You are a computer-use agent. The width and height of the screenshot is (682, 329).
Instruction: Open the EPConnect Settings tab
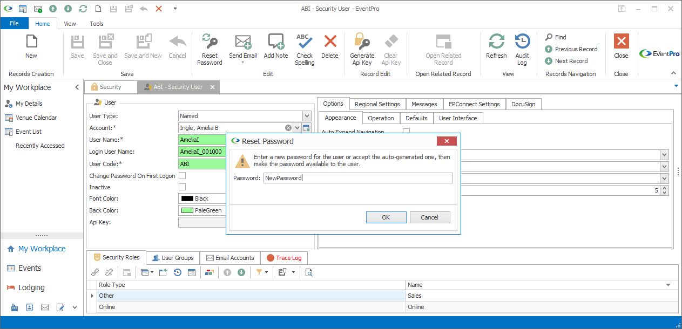(x=474, y=104)
